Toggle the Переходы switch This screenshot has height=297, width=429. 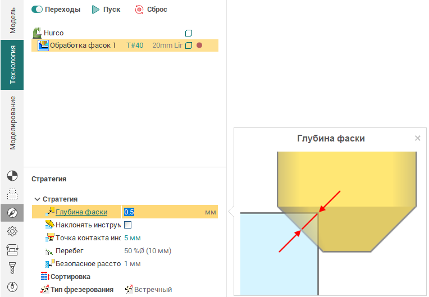tap(38, 10)
